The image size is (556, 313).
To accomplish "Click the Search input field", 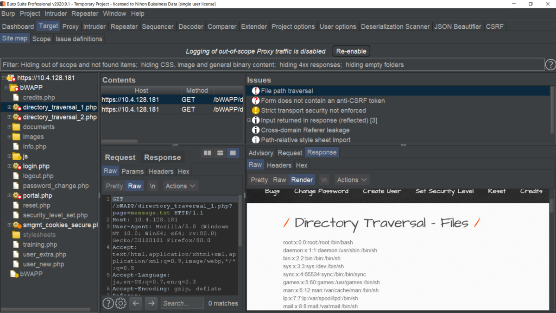I will [182, 303].
